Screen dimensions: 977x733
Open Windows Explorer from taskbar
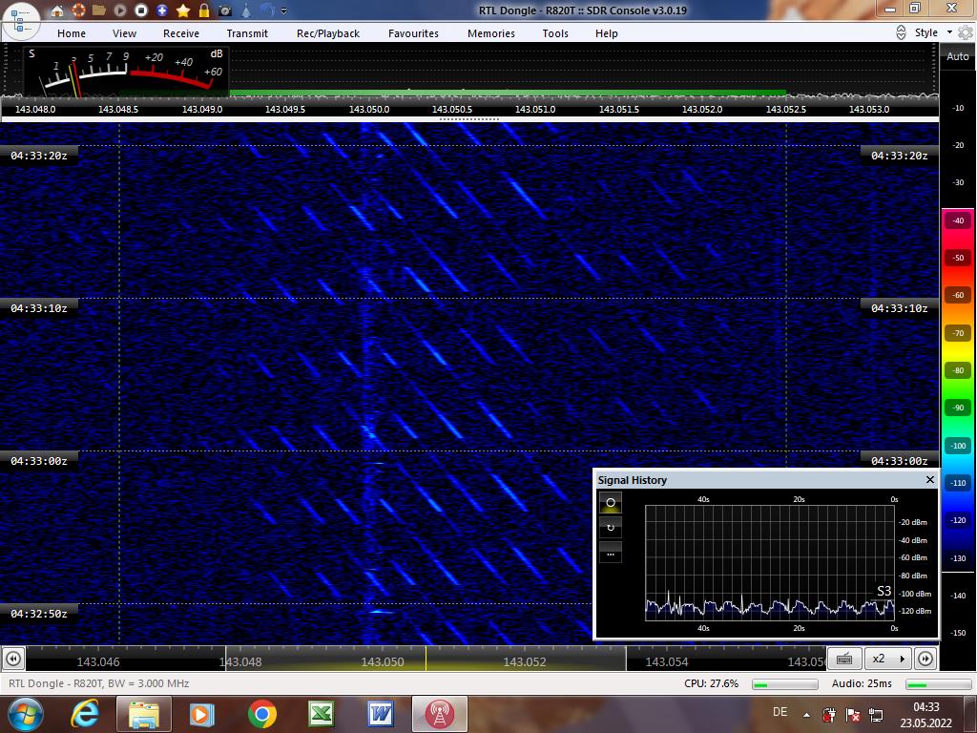pos(143,714)
